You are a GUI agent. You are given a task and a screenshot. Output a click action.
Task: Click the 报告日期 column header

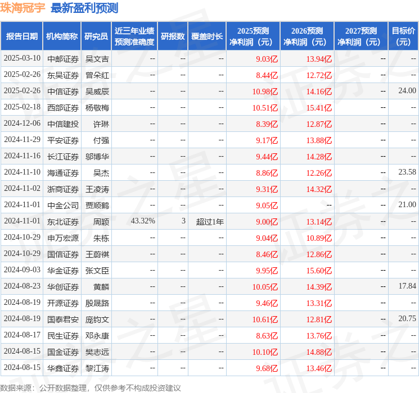coord(21,36)
